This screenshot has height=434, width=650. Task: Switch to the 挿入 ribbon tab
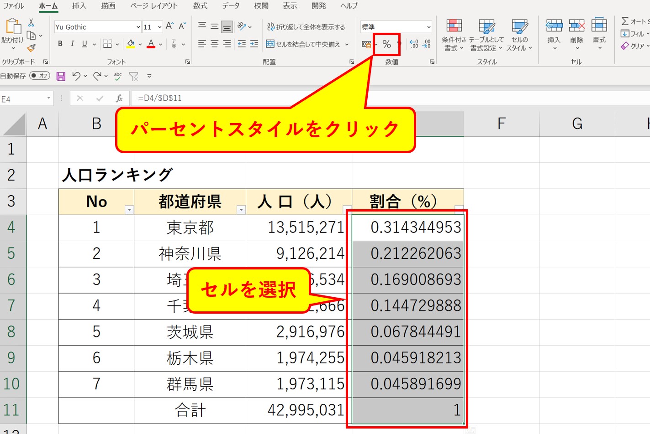click(79, 6)
